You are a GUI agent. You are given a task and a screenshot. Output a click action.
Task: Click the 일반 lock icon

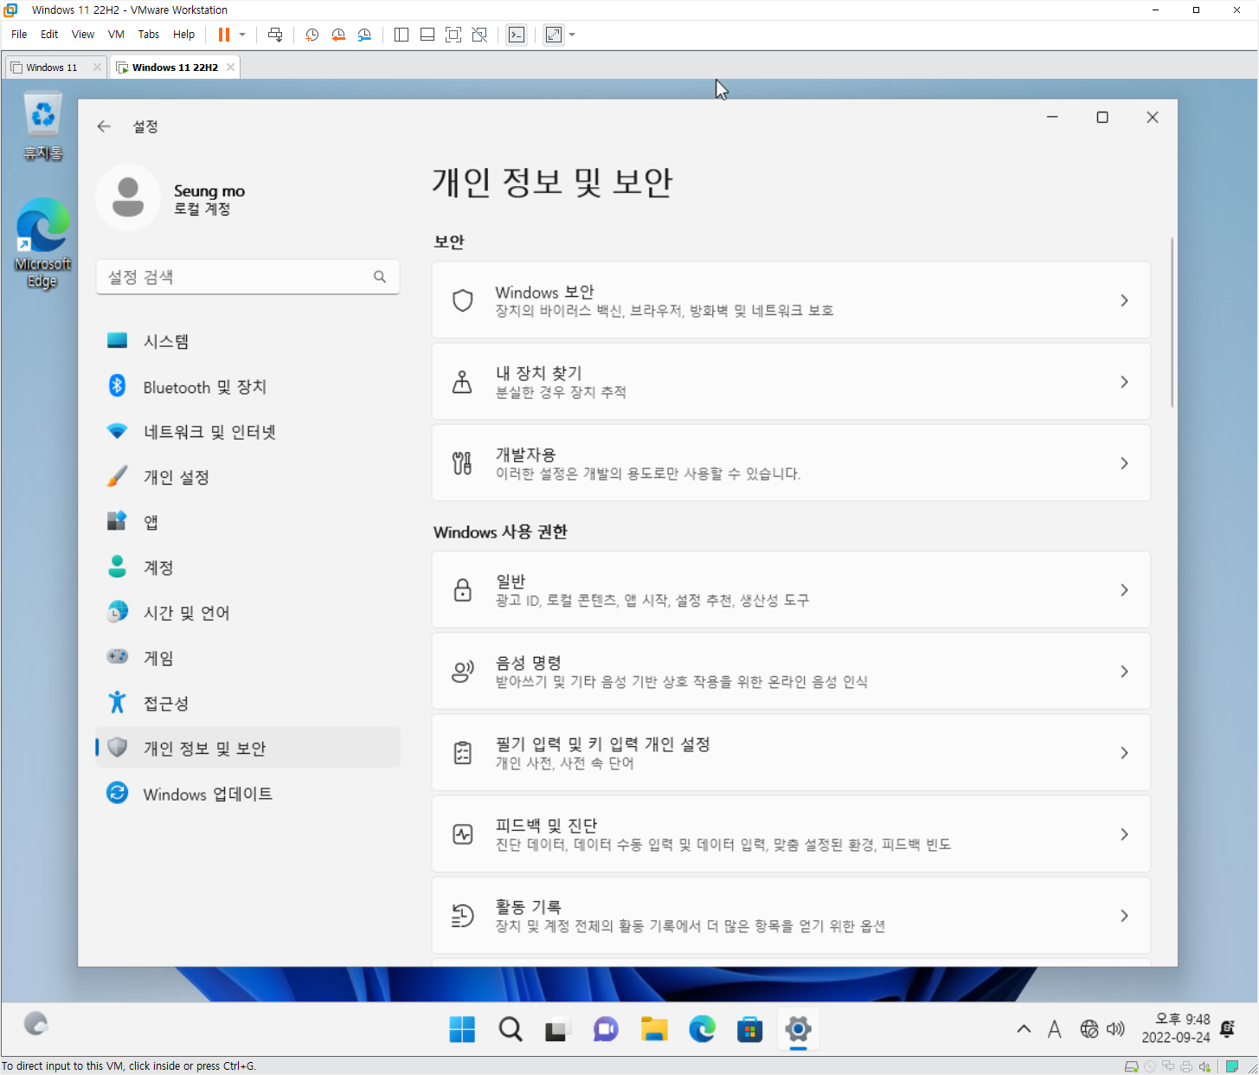pos(463,589)
